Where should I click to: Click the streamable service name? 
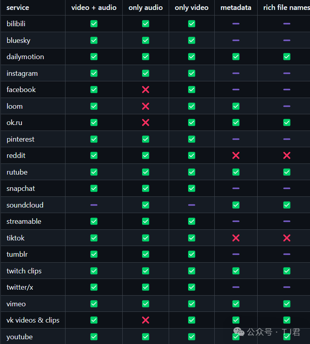[24, 221]
